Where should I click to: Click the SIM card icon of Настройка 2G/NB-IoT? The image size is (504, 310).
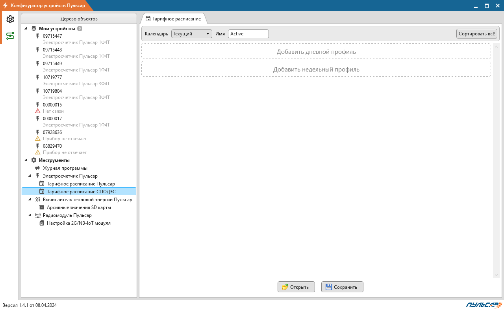tap(42, 223)
